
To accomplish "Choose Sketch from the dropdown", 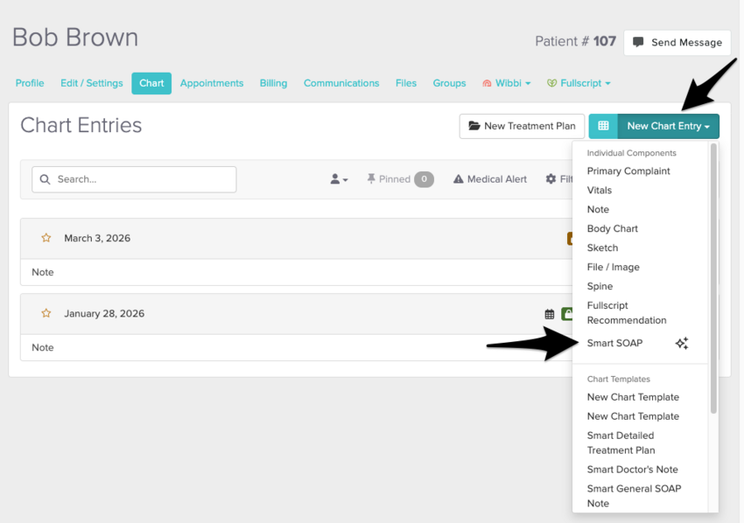I will coord(602,248).
